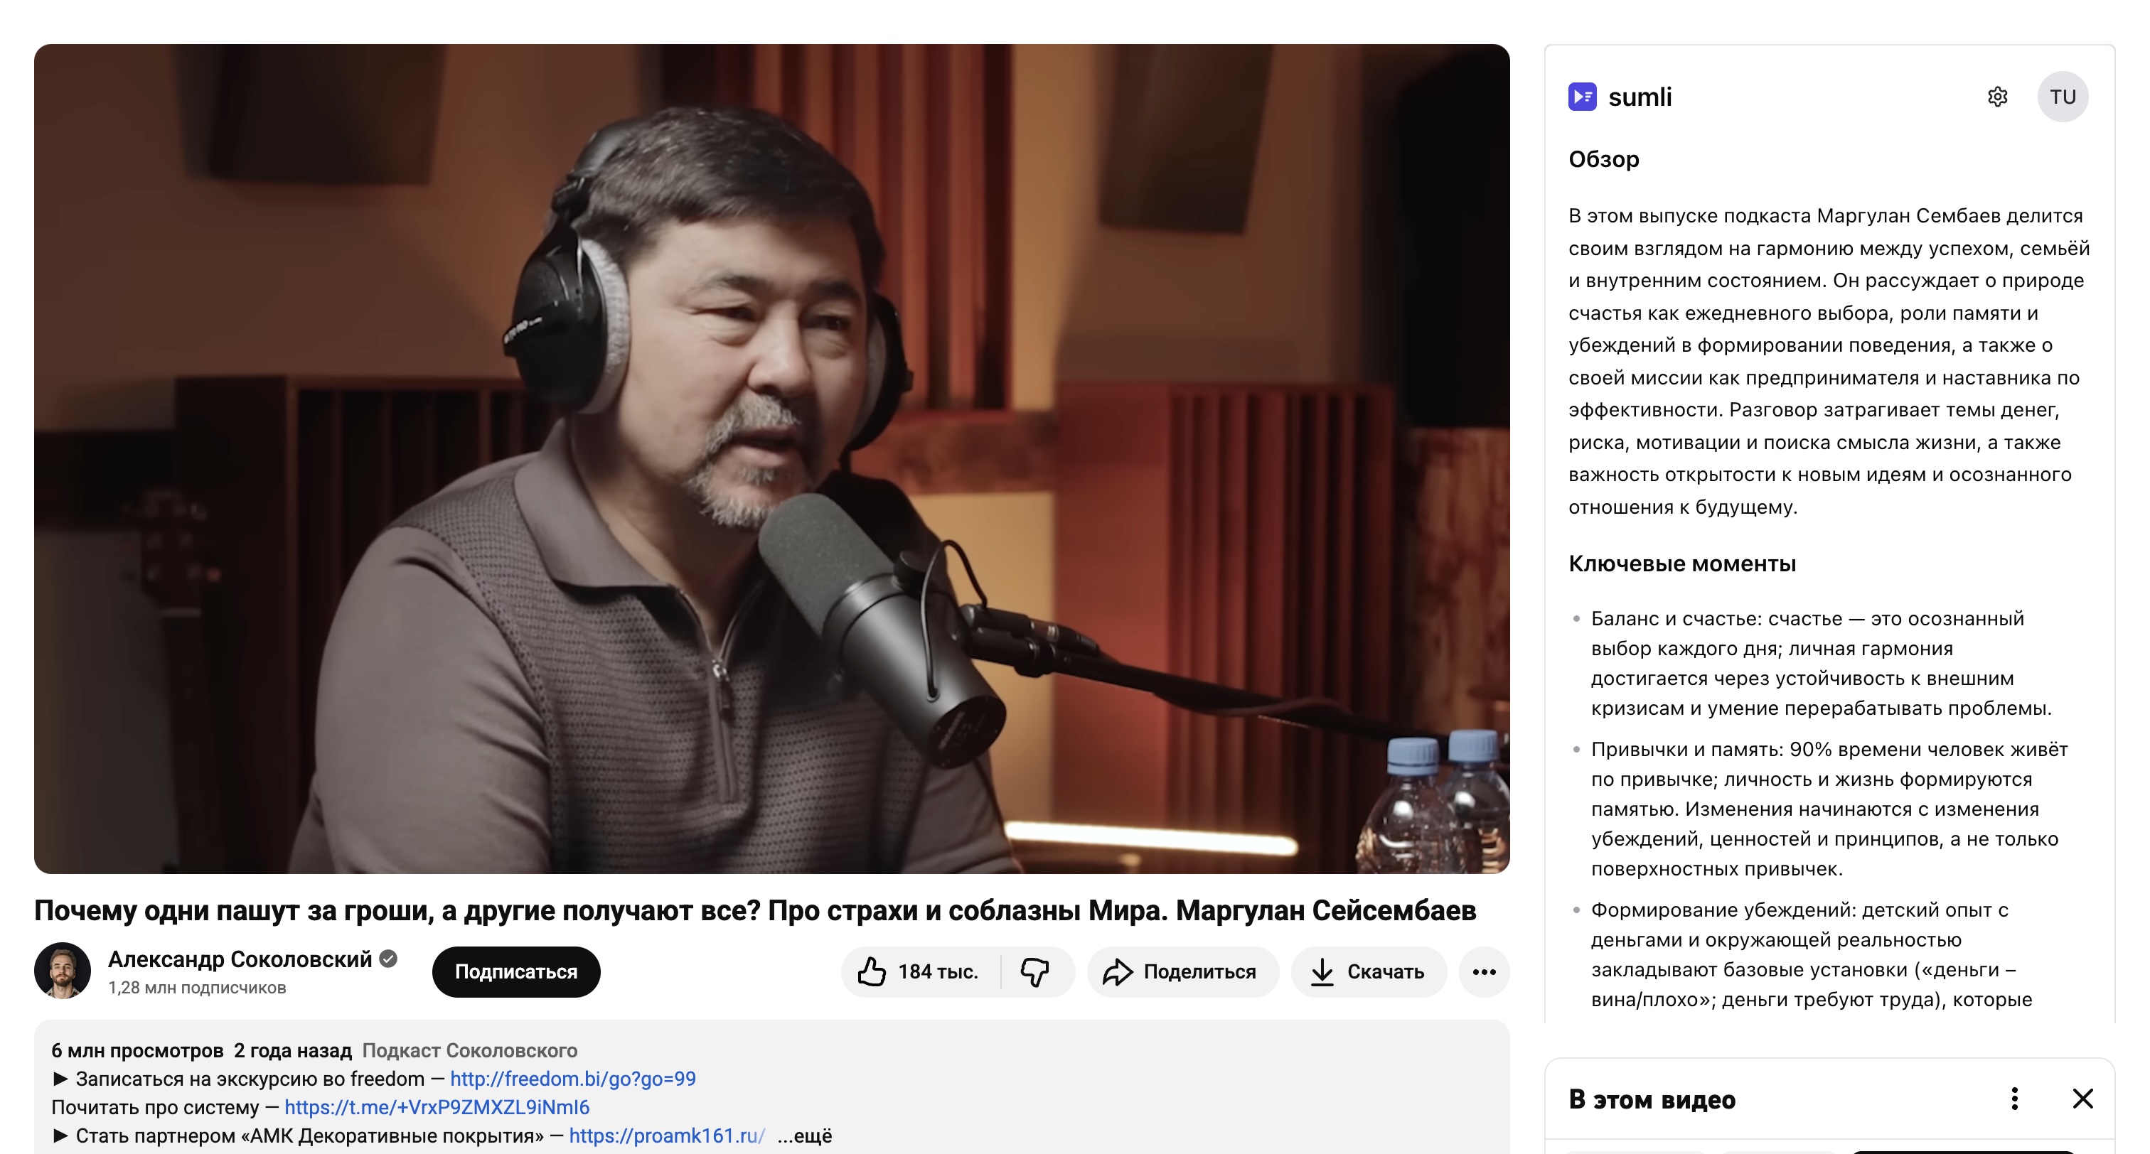Open the three-dot overflow menu beside Скачать

pyautogui.click(x=1484, y=971)
